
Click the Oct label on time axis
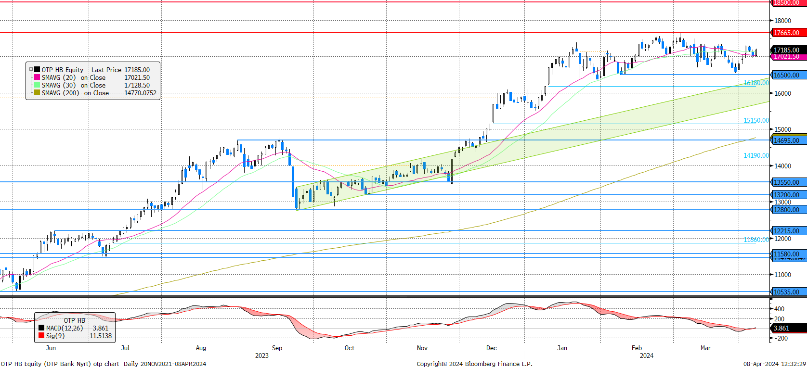click(x=350, y=348)
